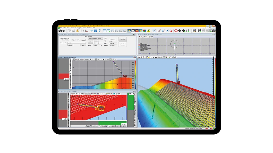The width and height of the screenshot is (273, 153).
Task: Click the crane model in the 3D view
Action: tap(177, 74)
